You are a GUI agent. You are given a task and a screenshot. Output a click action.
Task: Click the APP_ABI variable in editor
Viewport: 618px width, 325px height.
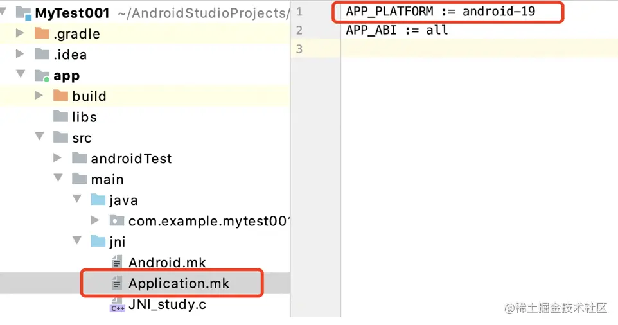tap(371, 30)
